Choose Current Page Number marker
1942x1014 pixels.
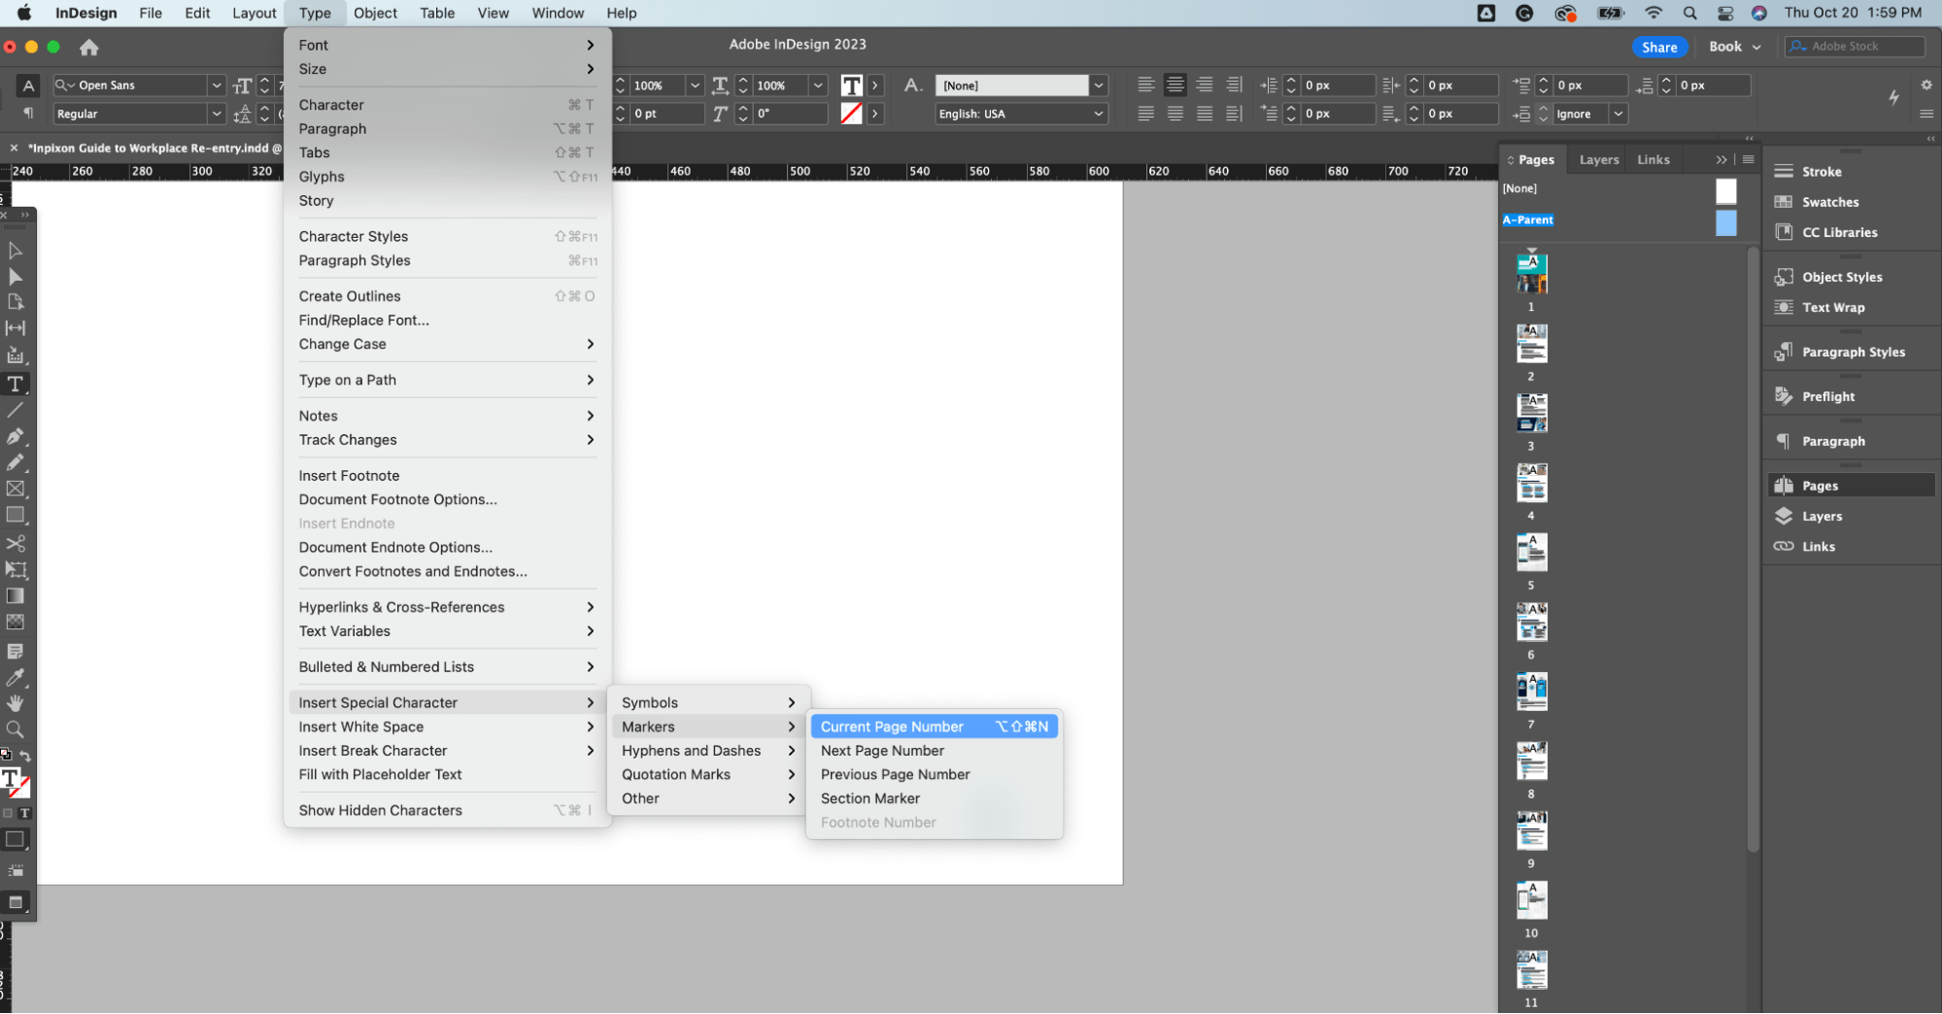tap(934, 727)
